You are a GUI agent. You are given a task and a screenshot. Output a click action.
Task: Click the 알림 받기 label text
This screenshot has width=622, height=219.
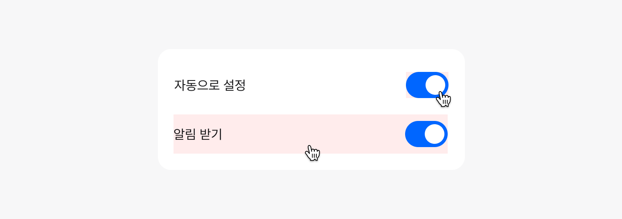[x=198, y=134]
